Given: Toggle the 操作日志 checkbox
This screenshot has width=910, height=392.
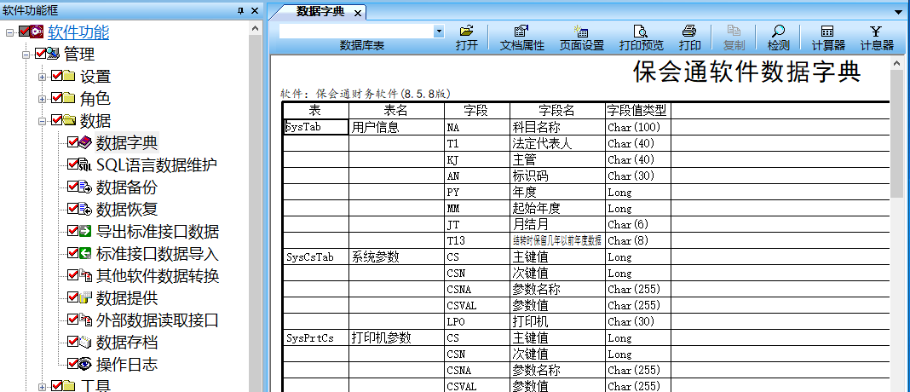Looking at the screenshot, I should (x=73, y=364).
